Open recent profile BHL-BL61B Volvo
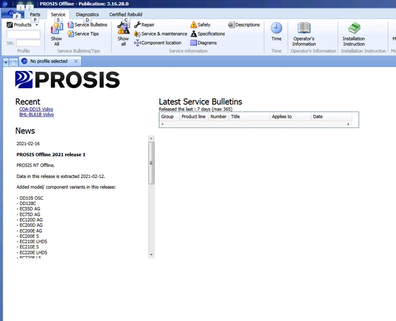This screenshot has height=321, width=396. click(37, 114)
